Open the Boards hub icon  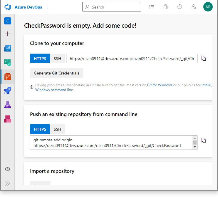pyautogui.click(x=8, y=62)
